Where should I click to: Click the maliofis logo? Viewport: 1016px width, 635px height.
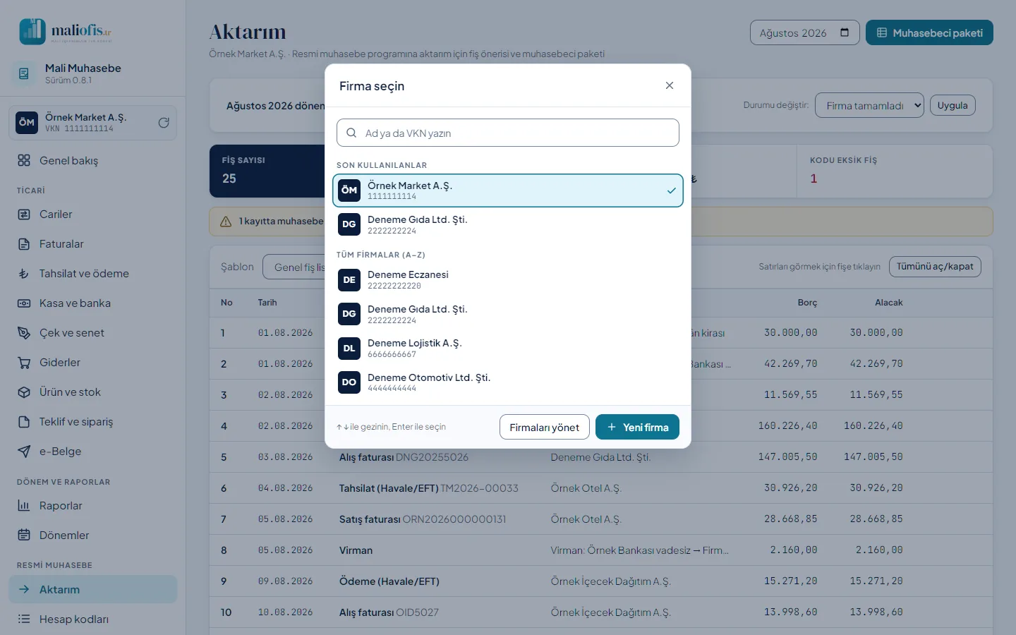[x=65, y=32]
